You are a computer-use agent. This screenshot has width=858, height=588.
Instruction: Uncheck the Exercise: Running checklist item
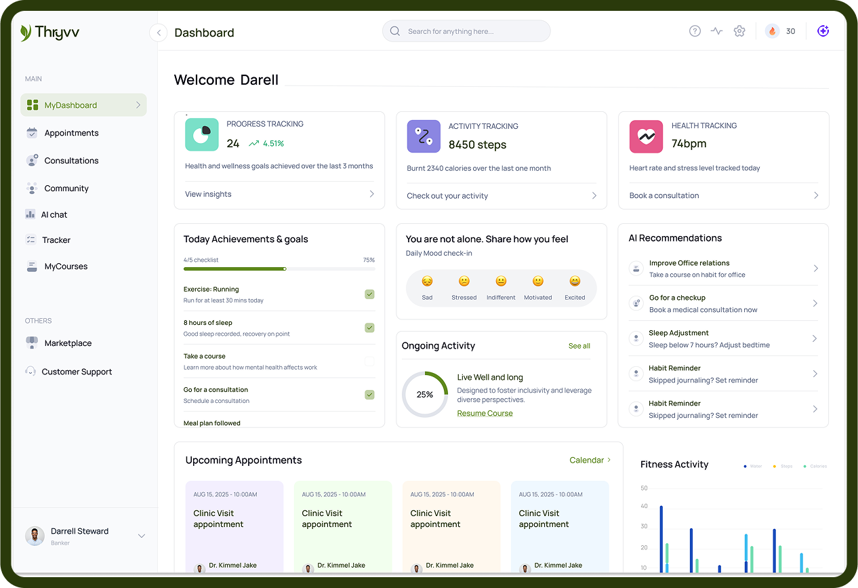[x=369, y=294]
